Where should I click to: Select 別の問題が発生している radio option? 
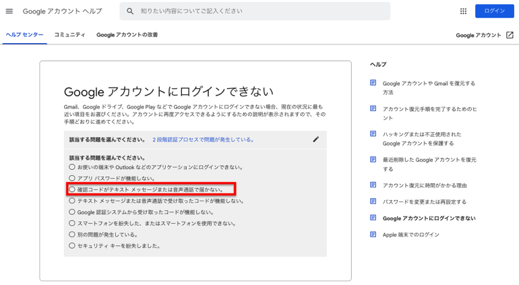72,234
